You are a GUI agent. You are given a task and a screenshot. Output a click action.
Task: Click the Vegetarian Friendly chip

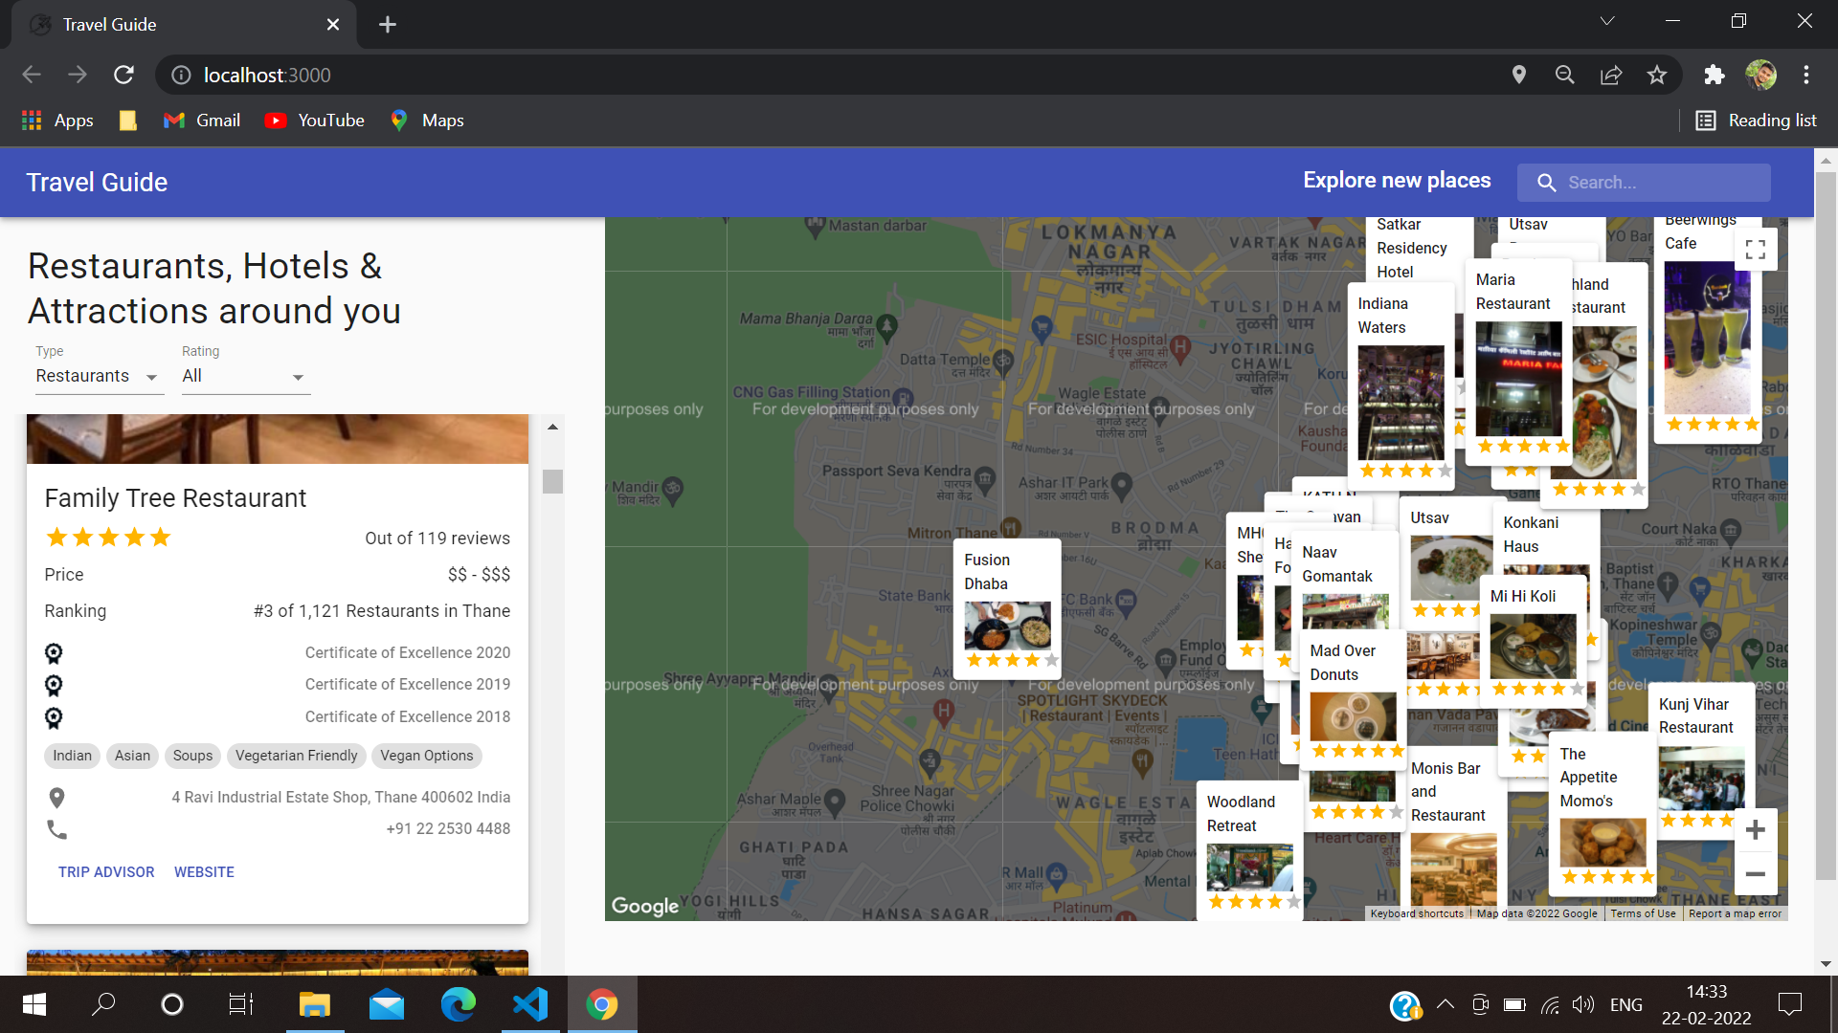pyautogui.click(x=296, y=756)
